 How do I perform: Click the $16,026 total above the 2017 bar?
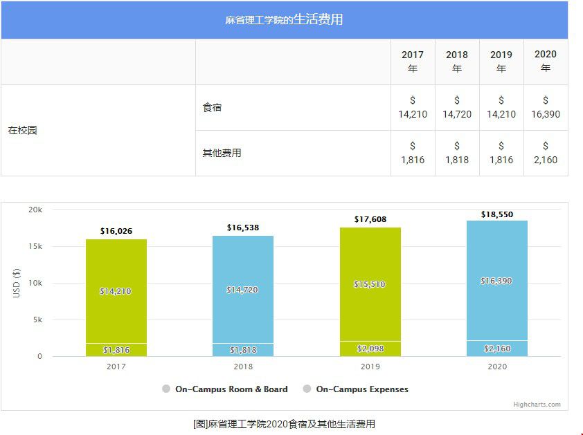pos(116,231)
